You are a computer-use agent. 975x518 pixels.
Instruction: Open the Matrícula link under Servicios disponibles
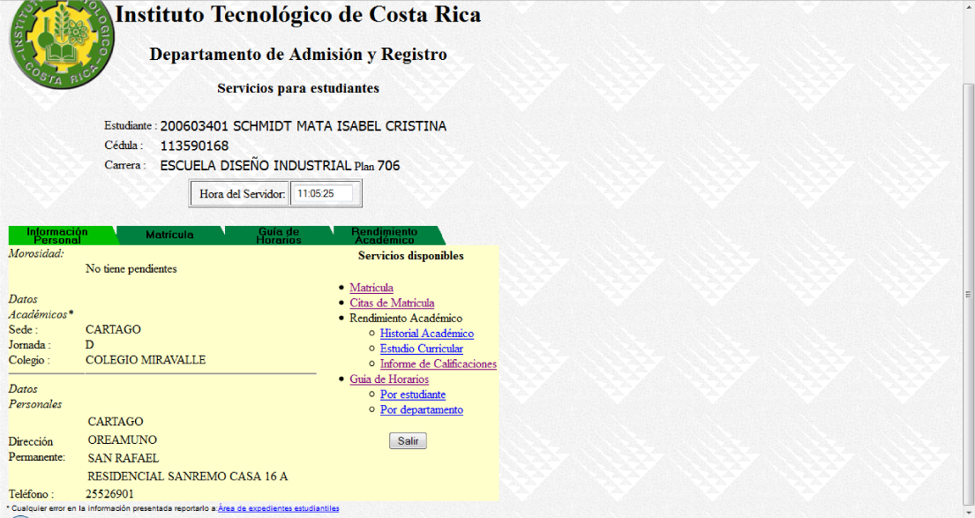click(371, 288)
